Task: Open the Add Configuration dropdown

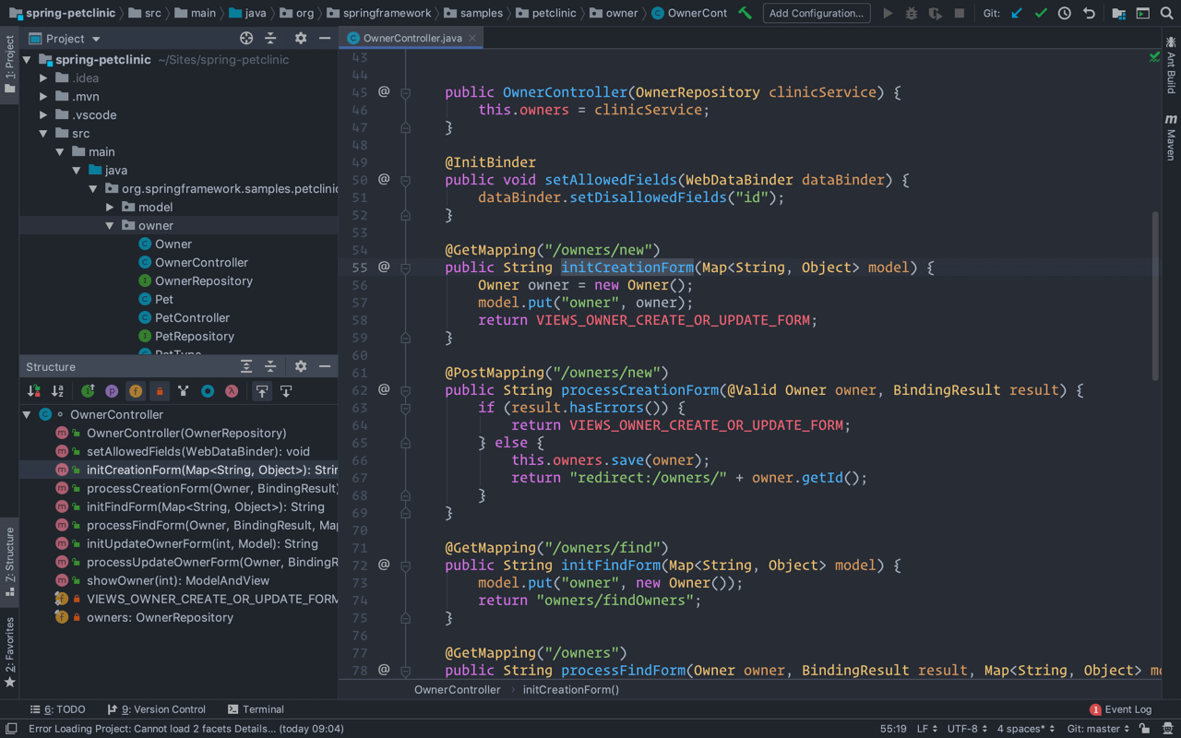Action: point(816,13)
